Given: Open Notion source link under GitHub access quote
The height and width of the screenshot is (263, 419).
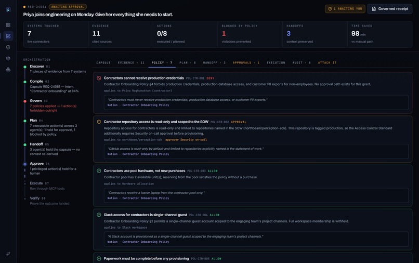Looking at the screenshot, I should tap(138, 154).
